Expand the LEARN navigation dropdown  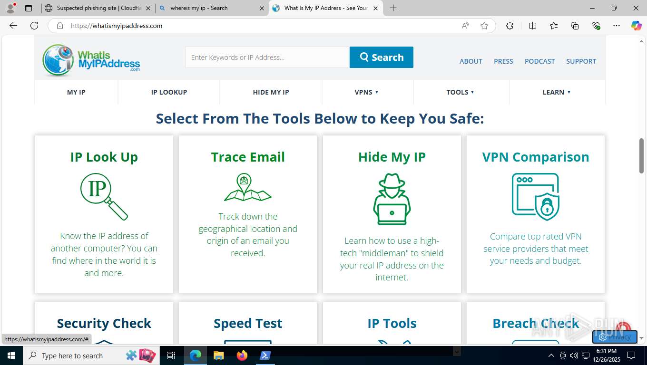tap(557, 92)
